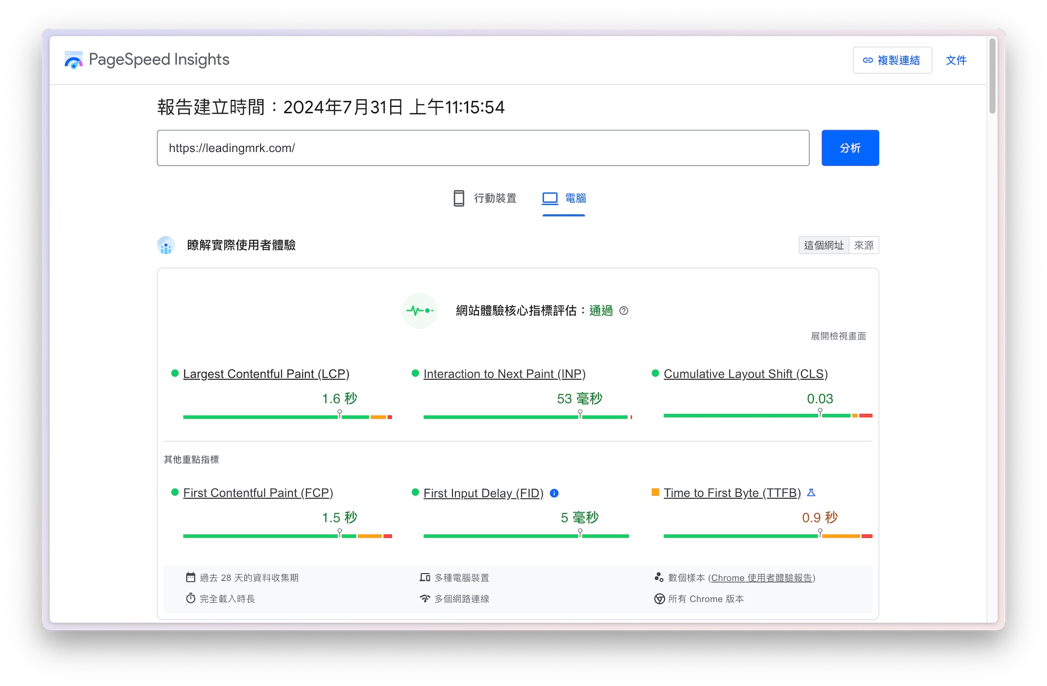Image resolution: width=1047 pixels, height=686 pixels.
Task: Open First Contentful Paint (FCP) link
Action: coord(258,493)
